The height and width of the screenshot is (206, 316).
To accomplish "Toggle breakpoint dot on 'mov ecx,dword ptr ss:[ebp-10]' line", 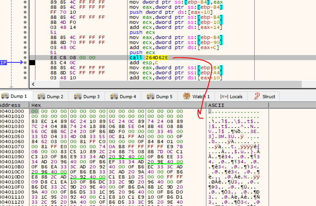I will point(25,22).
